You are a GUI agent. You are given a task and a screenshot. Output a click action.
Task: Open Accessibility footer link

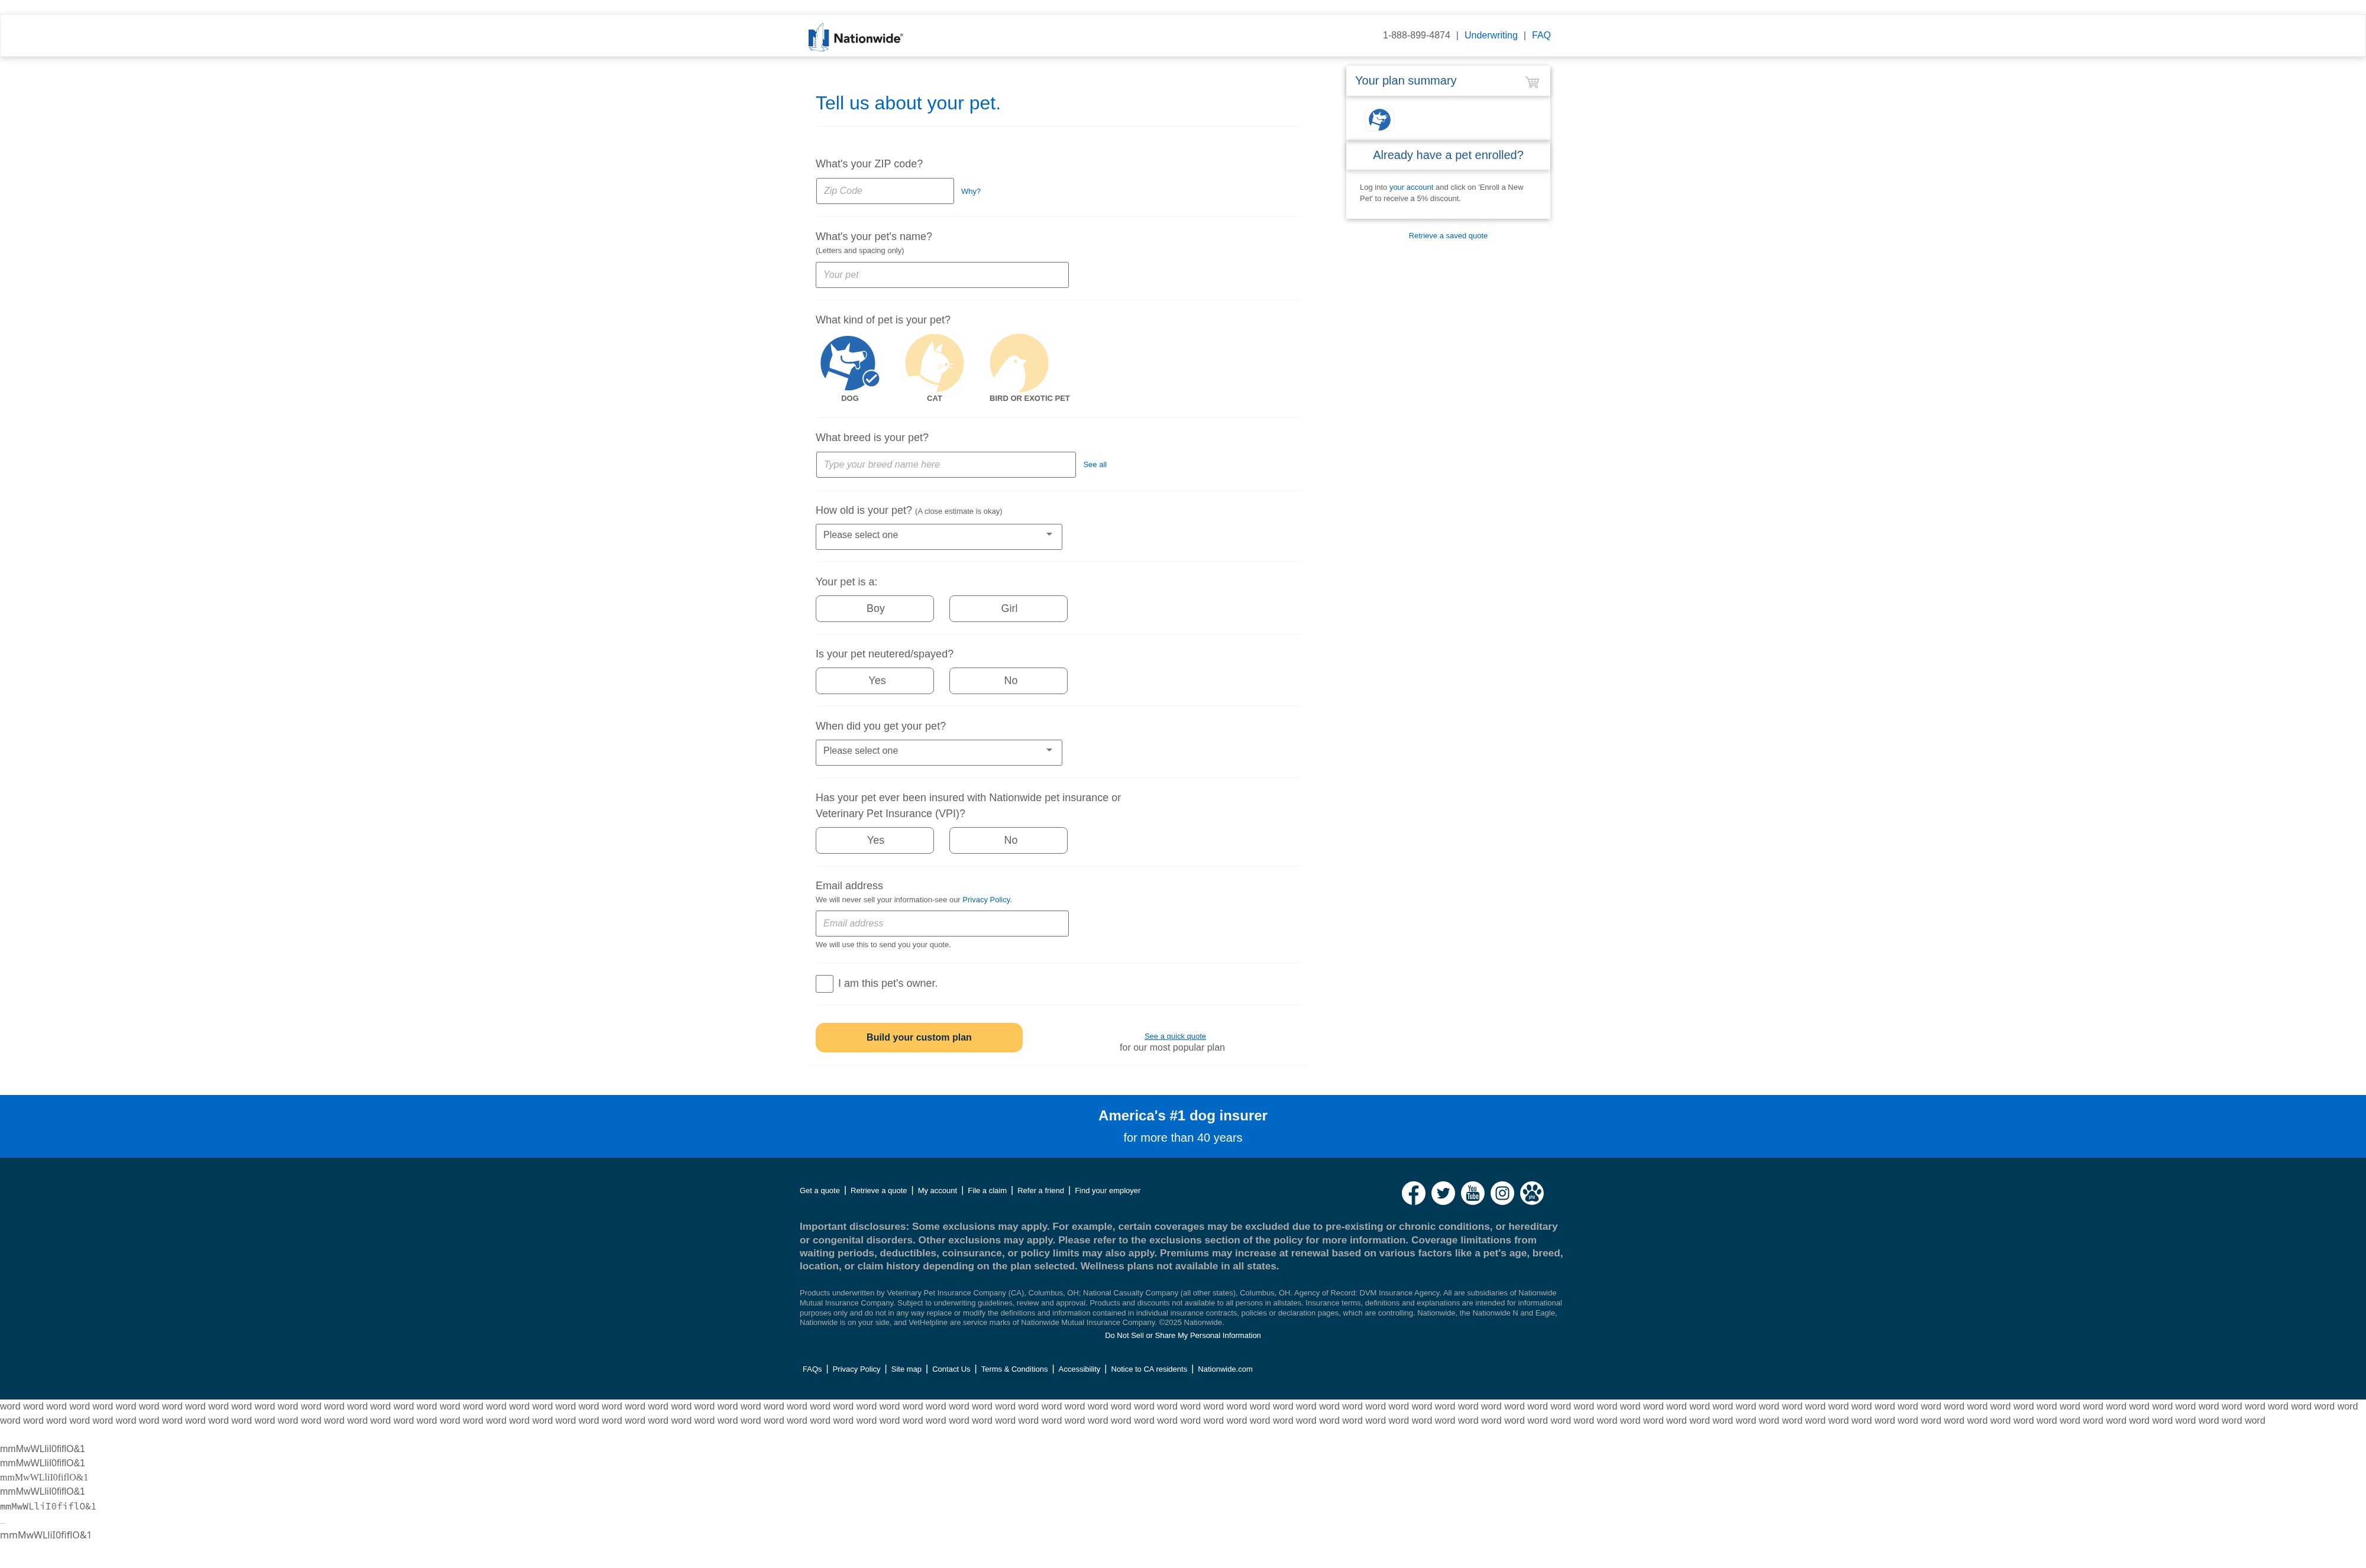click(x=1078, y=1370)
